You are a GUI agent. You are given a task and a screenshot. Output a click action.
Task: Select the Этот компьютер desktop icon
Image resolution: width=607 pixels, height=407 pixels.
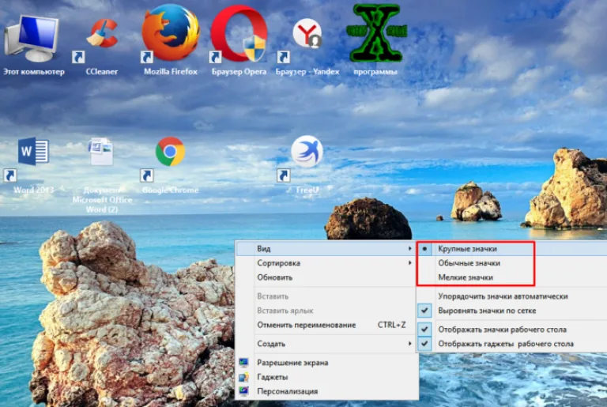pos(34,44)
